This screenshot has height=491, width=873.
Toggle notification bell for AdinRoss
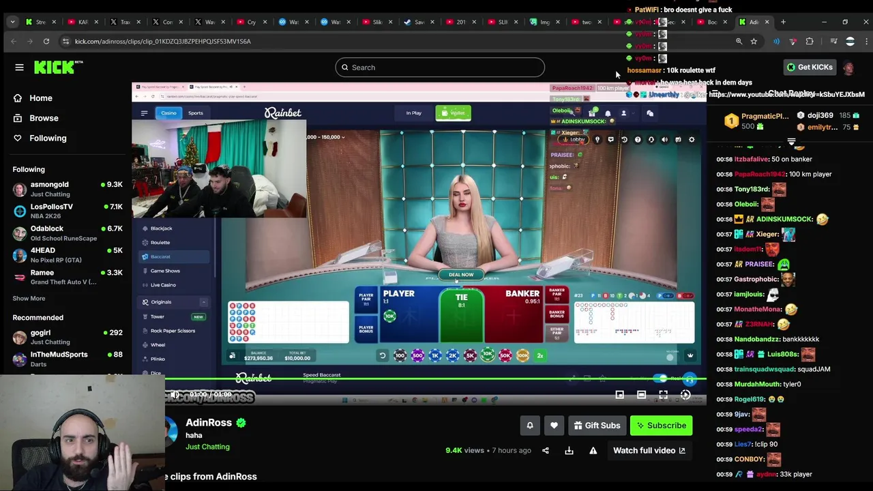coord(529,426)
